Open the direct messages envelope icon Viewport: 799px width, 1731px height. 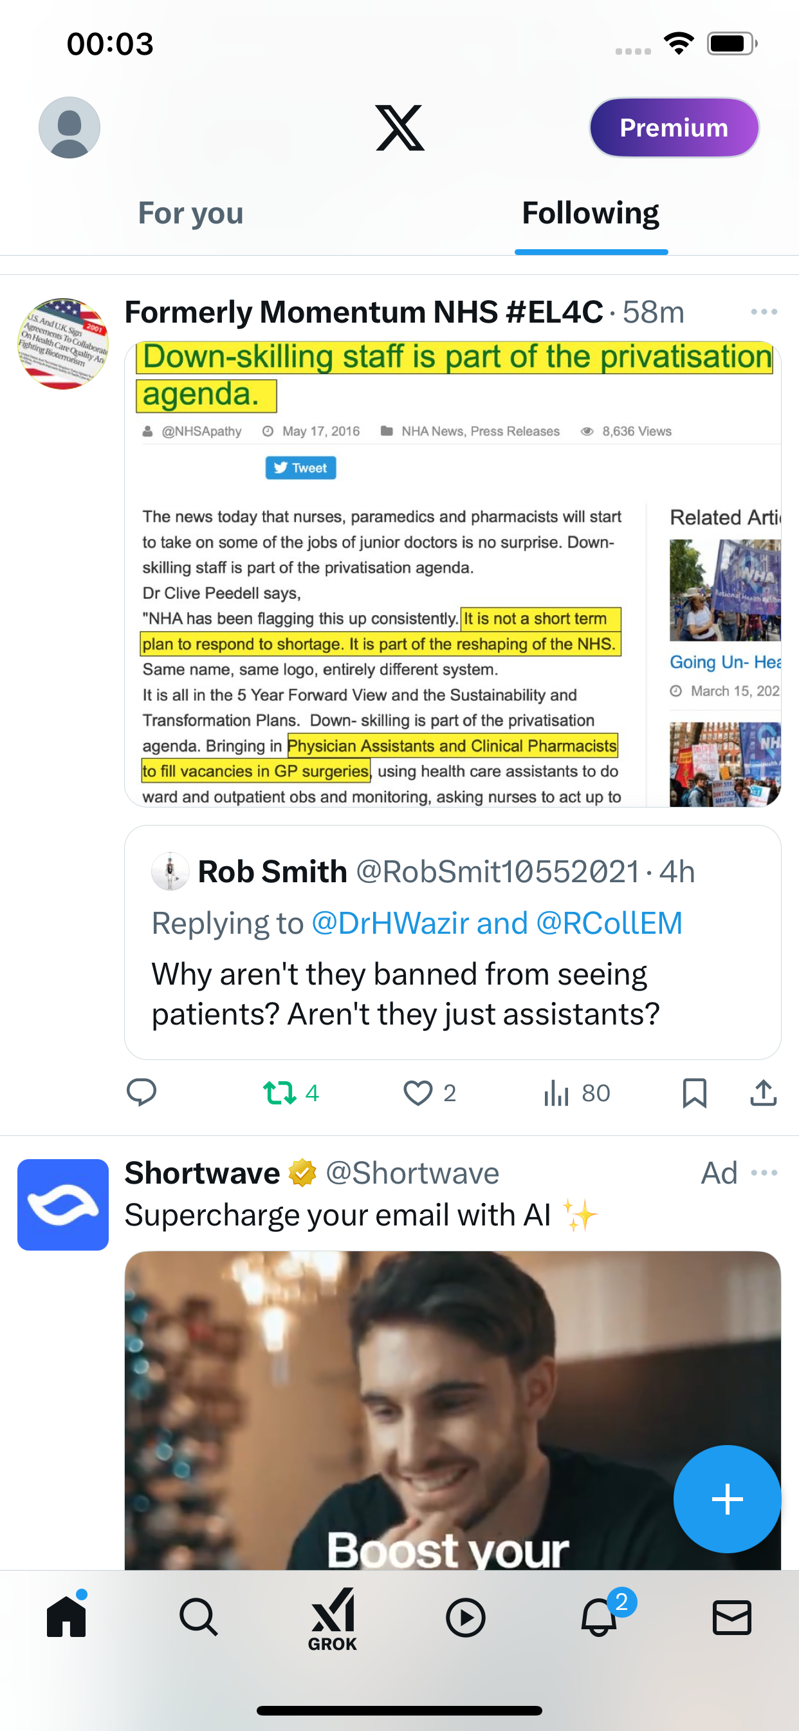point(732,1617)
